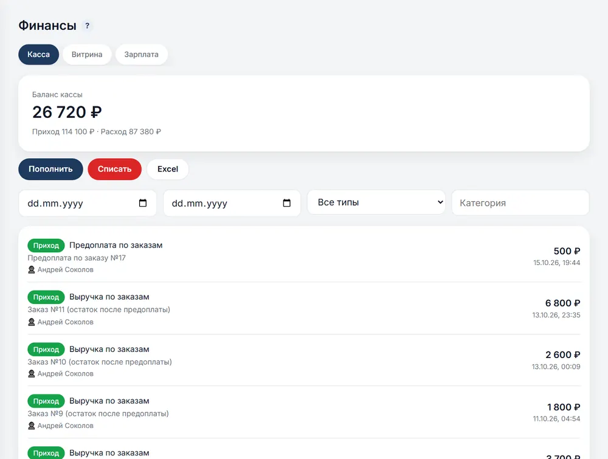
Task: Focus the second dd.mm.yyyy date field
Action: pyautogui.click(x=232, y=203)
